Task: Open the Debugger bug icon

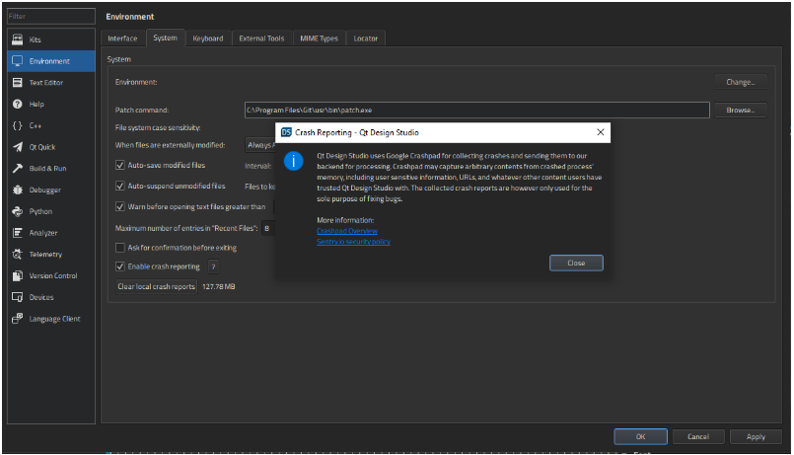Action: pos(17,190)
